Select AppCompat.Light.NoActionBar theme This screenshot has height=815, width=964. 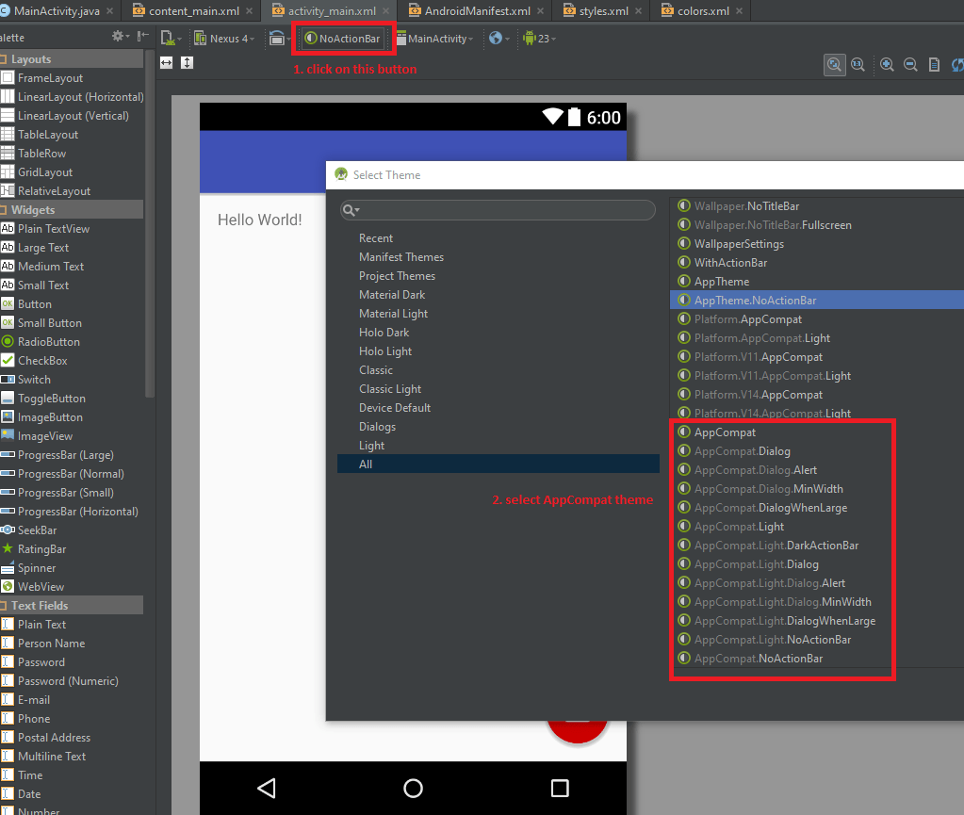point(764,640)
